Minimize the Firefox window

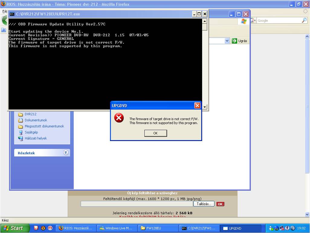pyautogui.click(x=292, y=4)
